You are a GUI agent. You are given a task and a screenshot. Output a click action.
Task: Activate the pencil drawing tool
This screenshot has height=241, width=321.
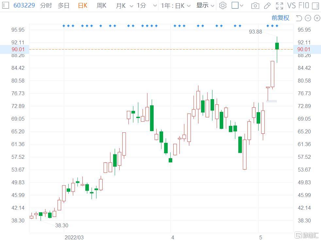click(267, 6)
